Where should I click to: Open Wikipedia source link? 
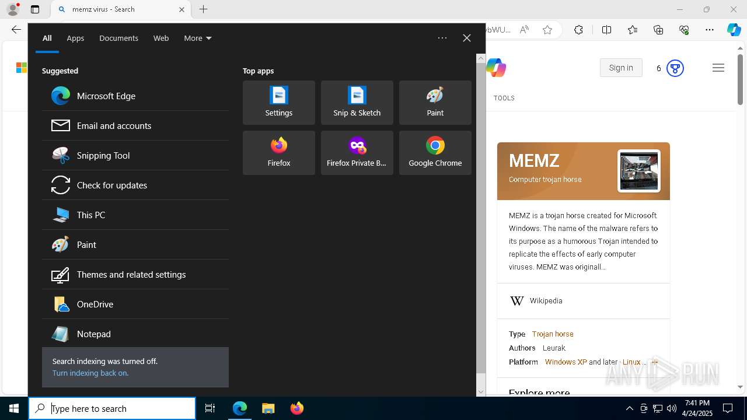tap(546, 301)
